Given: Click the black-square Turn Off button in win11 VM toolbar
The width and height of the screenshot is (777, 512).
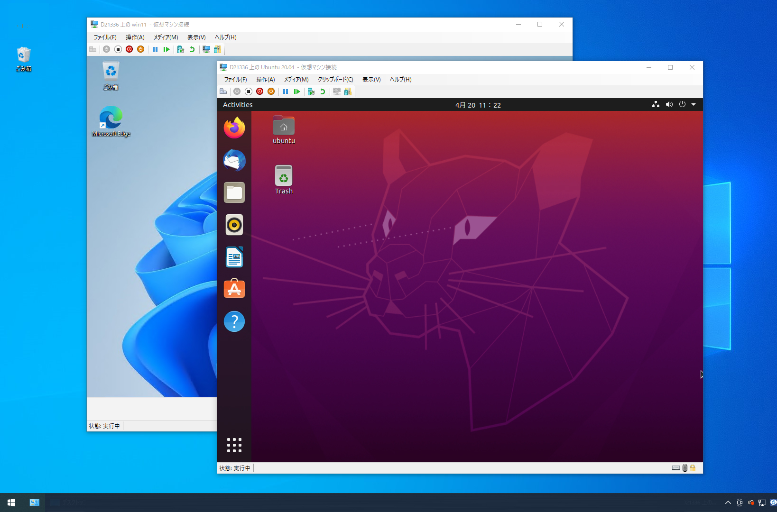Looking at the screenshot, I should click(x=118, y=49).
